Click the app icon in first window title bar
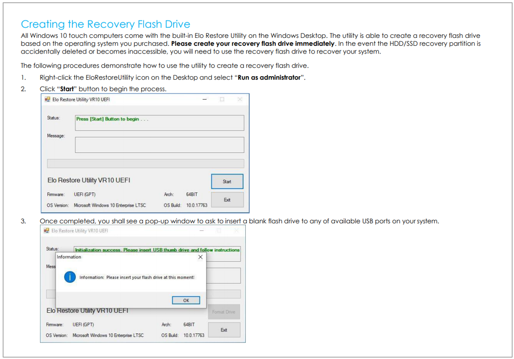514x359 pixels. (47, 99)
